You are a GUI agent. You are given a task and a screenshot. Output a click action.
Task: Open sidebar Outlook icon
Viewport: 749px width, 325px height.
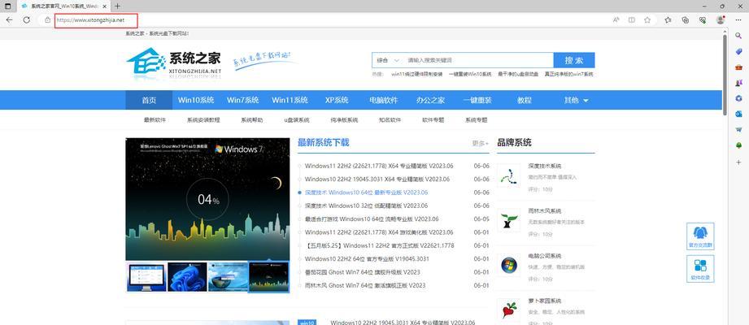738,114
